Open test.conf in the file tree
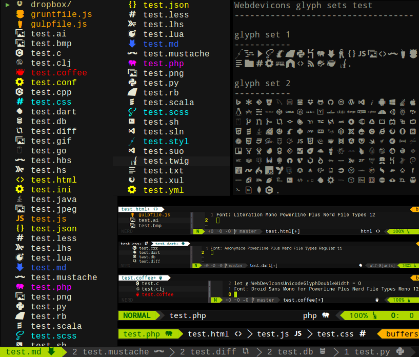 [54, 82]
